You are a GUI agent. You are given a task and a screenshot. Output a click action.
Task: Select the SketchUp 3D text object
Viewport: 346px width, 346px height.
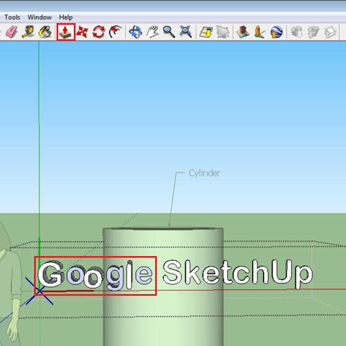[x=237, y=273]
